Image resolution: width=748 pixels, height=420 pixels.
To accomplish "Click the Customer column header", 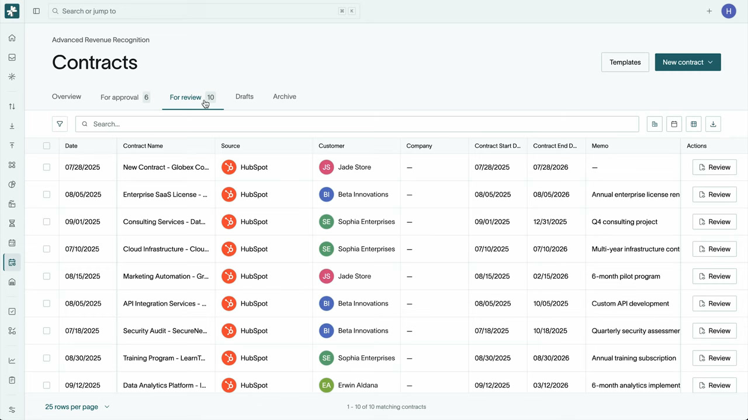I will click(x=331, y=146).
